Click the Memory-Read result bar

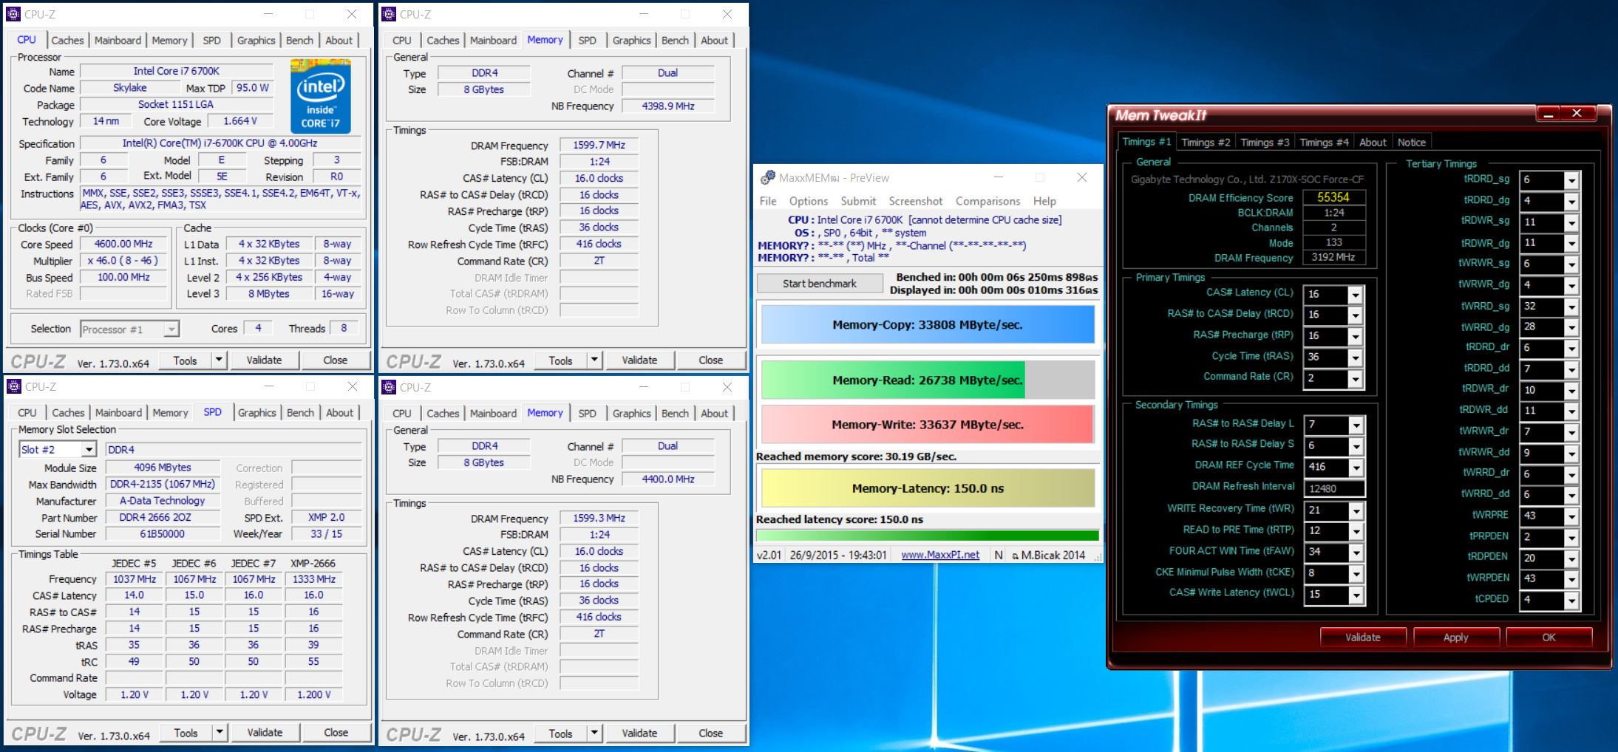coord(928,380)
